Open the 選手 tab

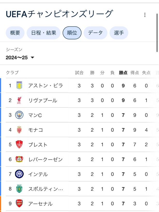click(x=119, y=33)
